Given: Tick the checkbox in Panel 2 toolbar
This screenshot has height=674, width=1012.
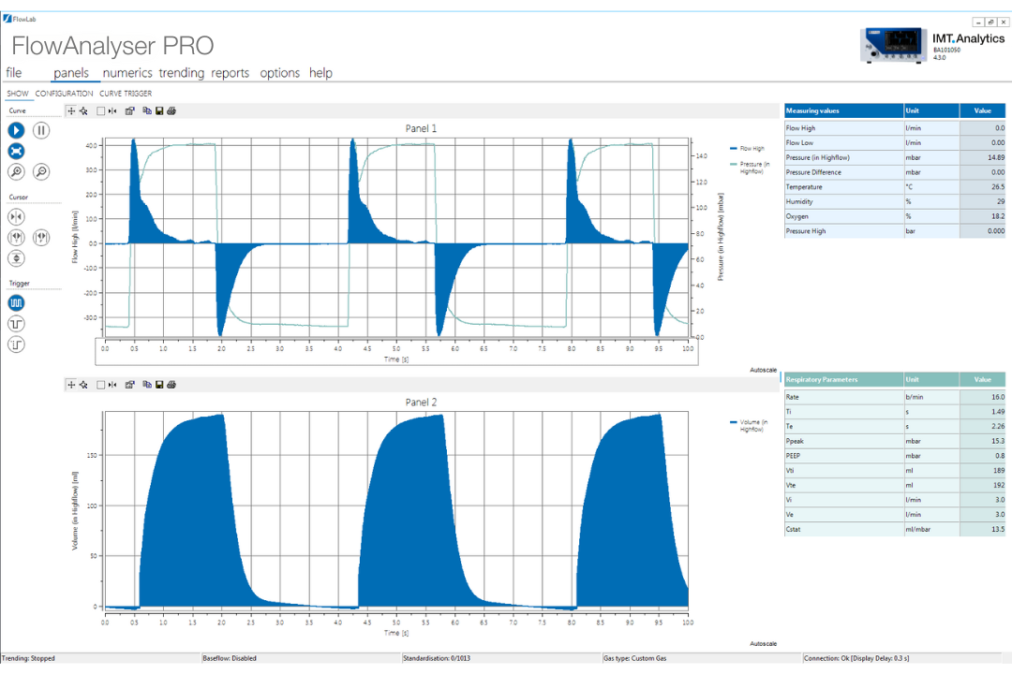Looking at the screenshot, I should pyautogui.click(x=100, y=385).
